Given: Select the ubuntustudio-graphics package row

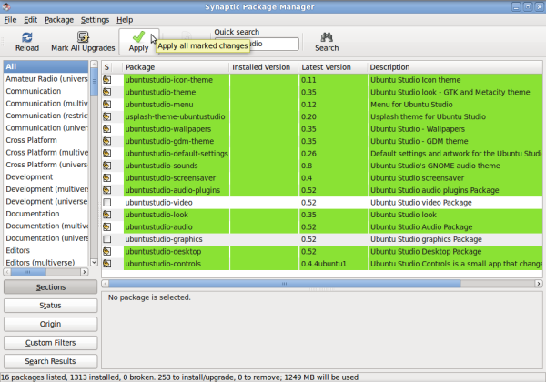Looking at the screenshot, I should [x=322, y=239].
